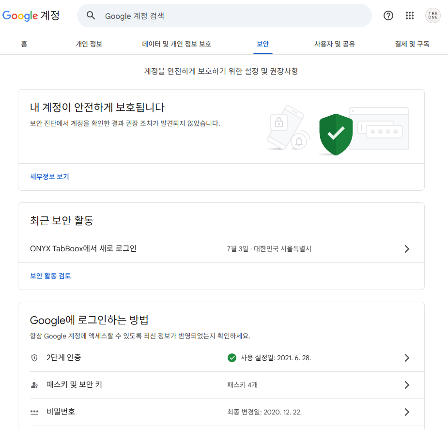Click the search magnifier icon
This screenshot has width=448, height=429.
click(x=91, y=15)
